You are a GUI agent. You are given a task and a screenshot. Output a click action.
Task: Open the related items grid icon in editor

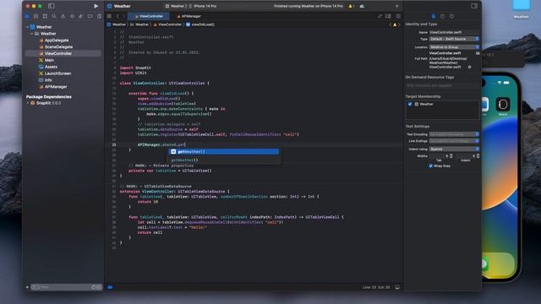click(109, 16)
